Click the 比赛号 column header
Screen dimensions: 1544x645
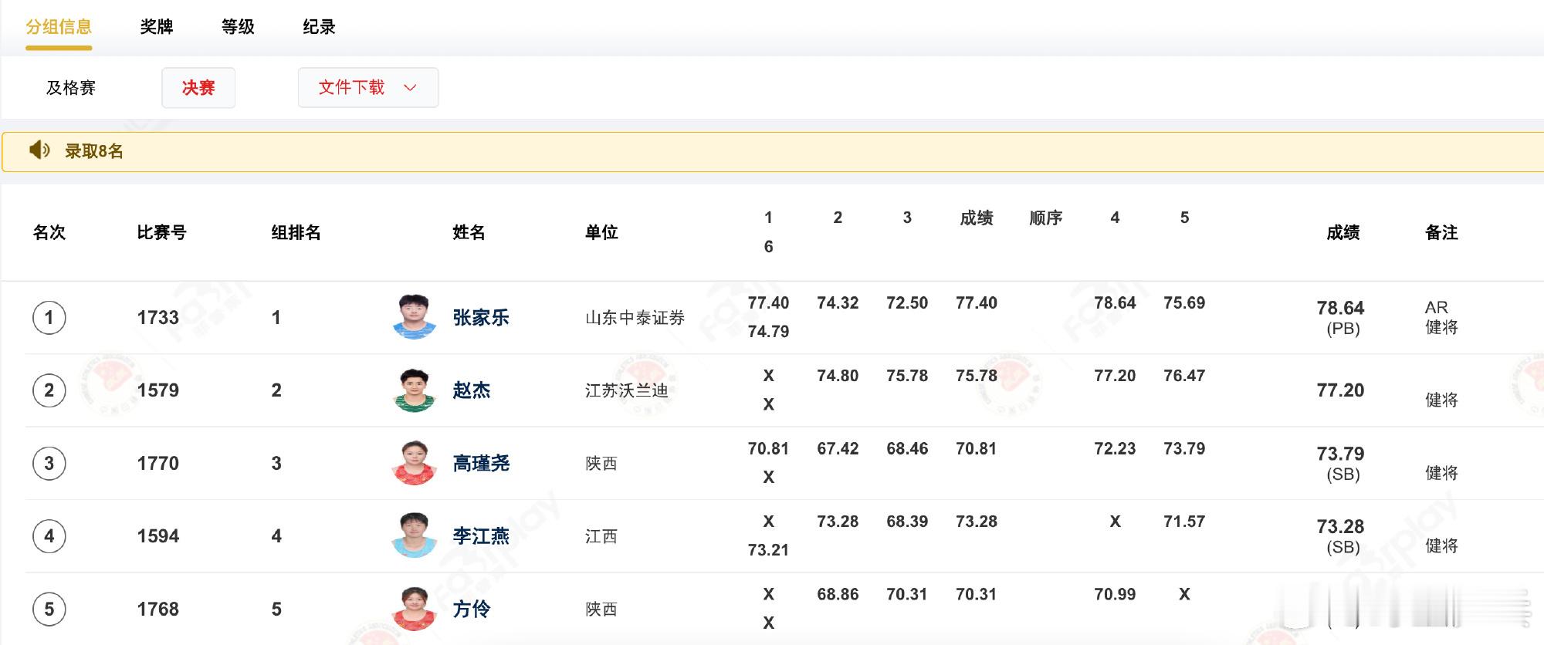tap(161, 232)
